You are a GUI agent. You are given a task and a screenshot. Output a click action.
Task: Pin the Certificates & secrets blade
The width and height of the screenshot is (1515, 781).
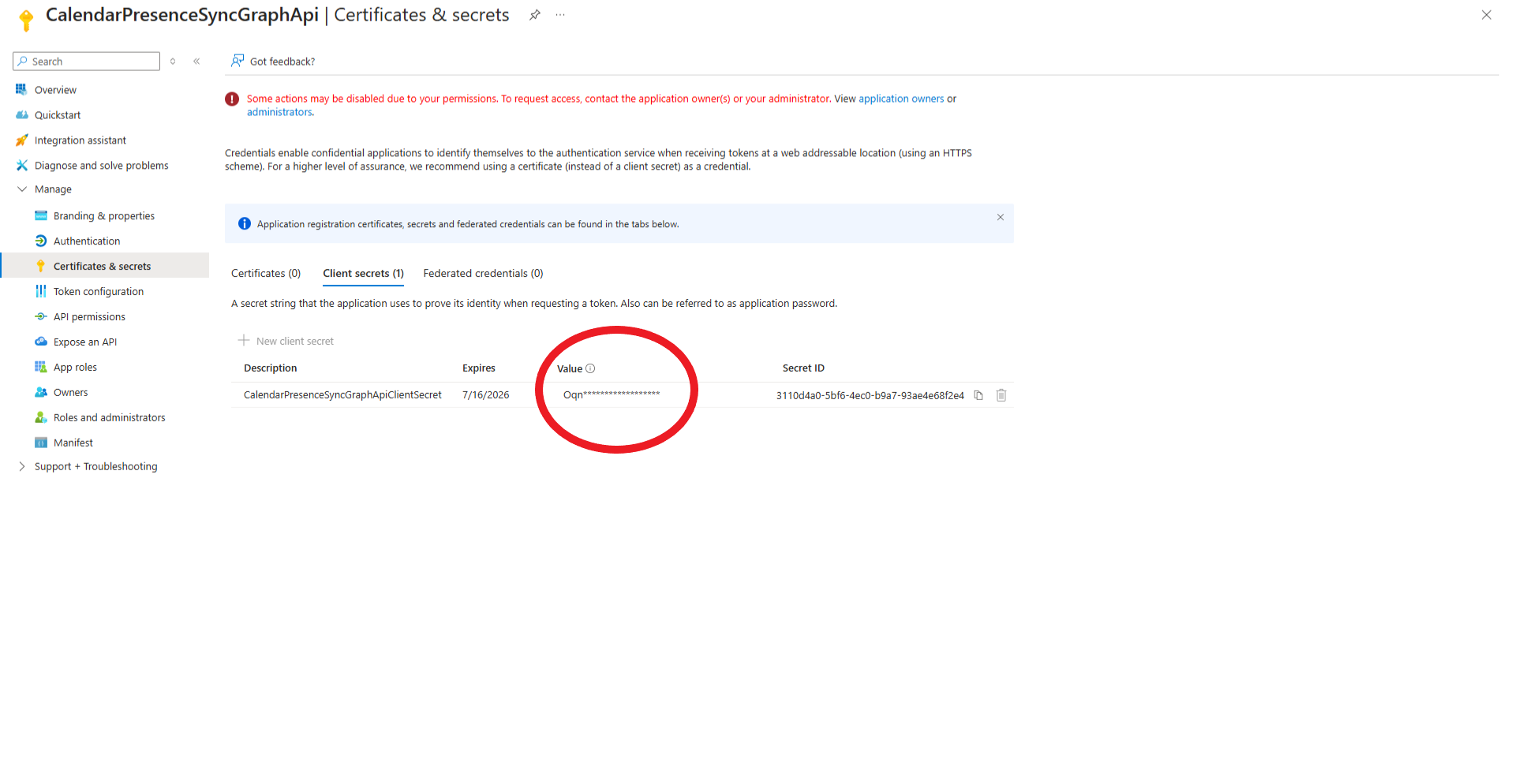click(535, 15)
